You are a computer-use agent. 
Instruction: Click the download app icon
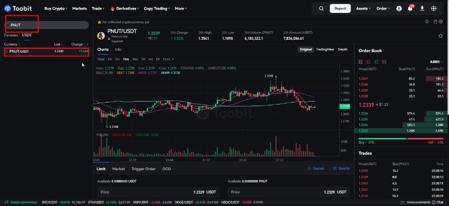pyautogui.click(x=422, y=9)
